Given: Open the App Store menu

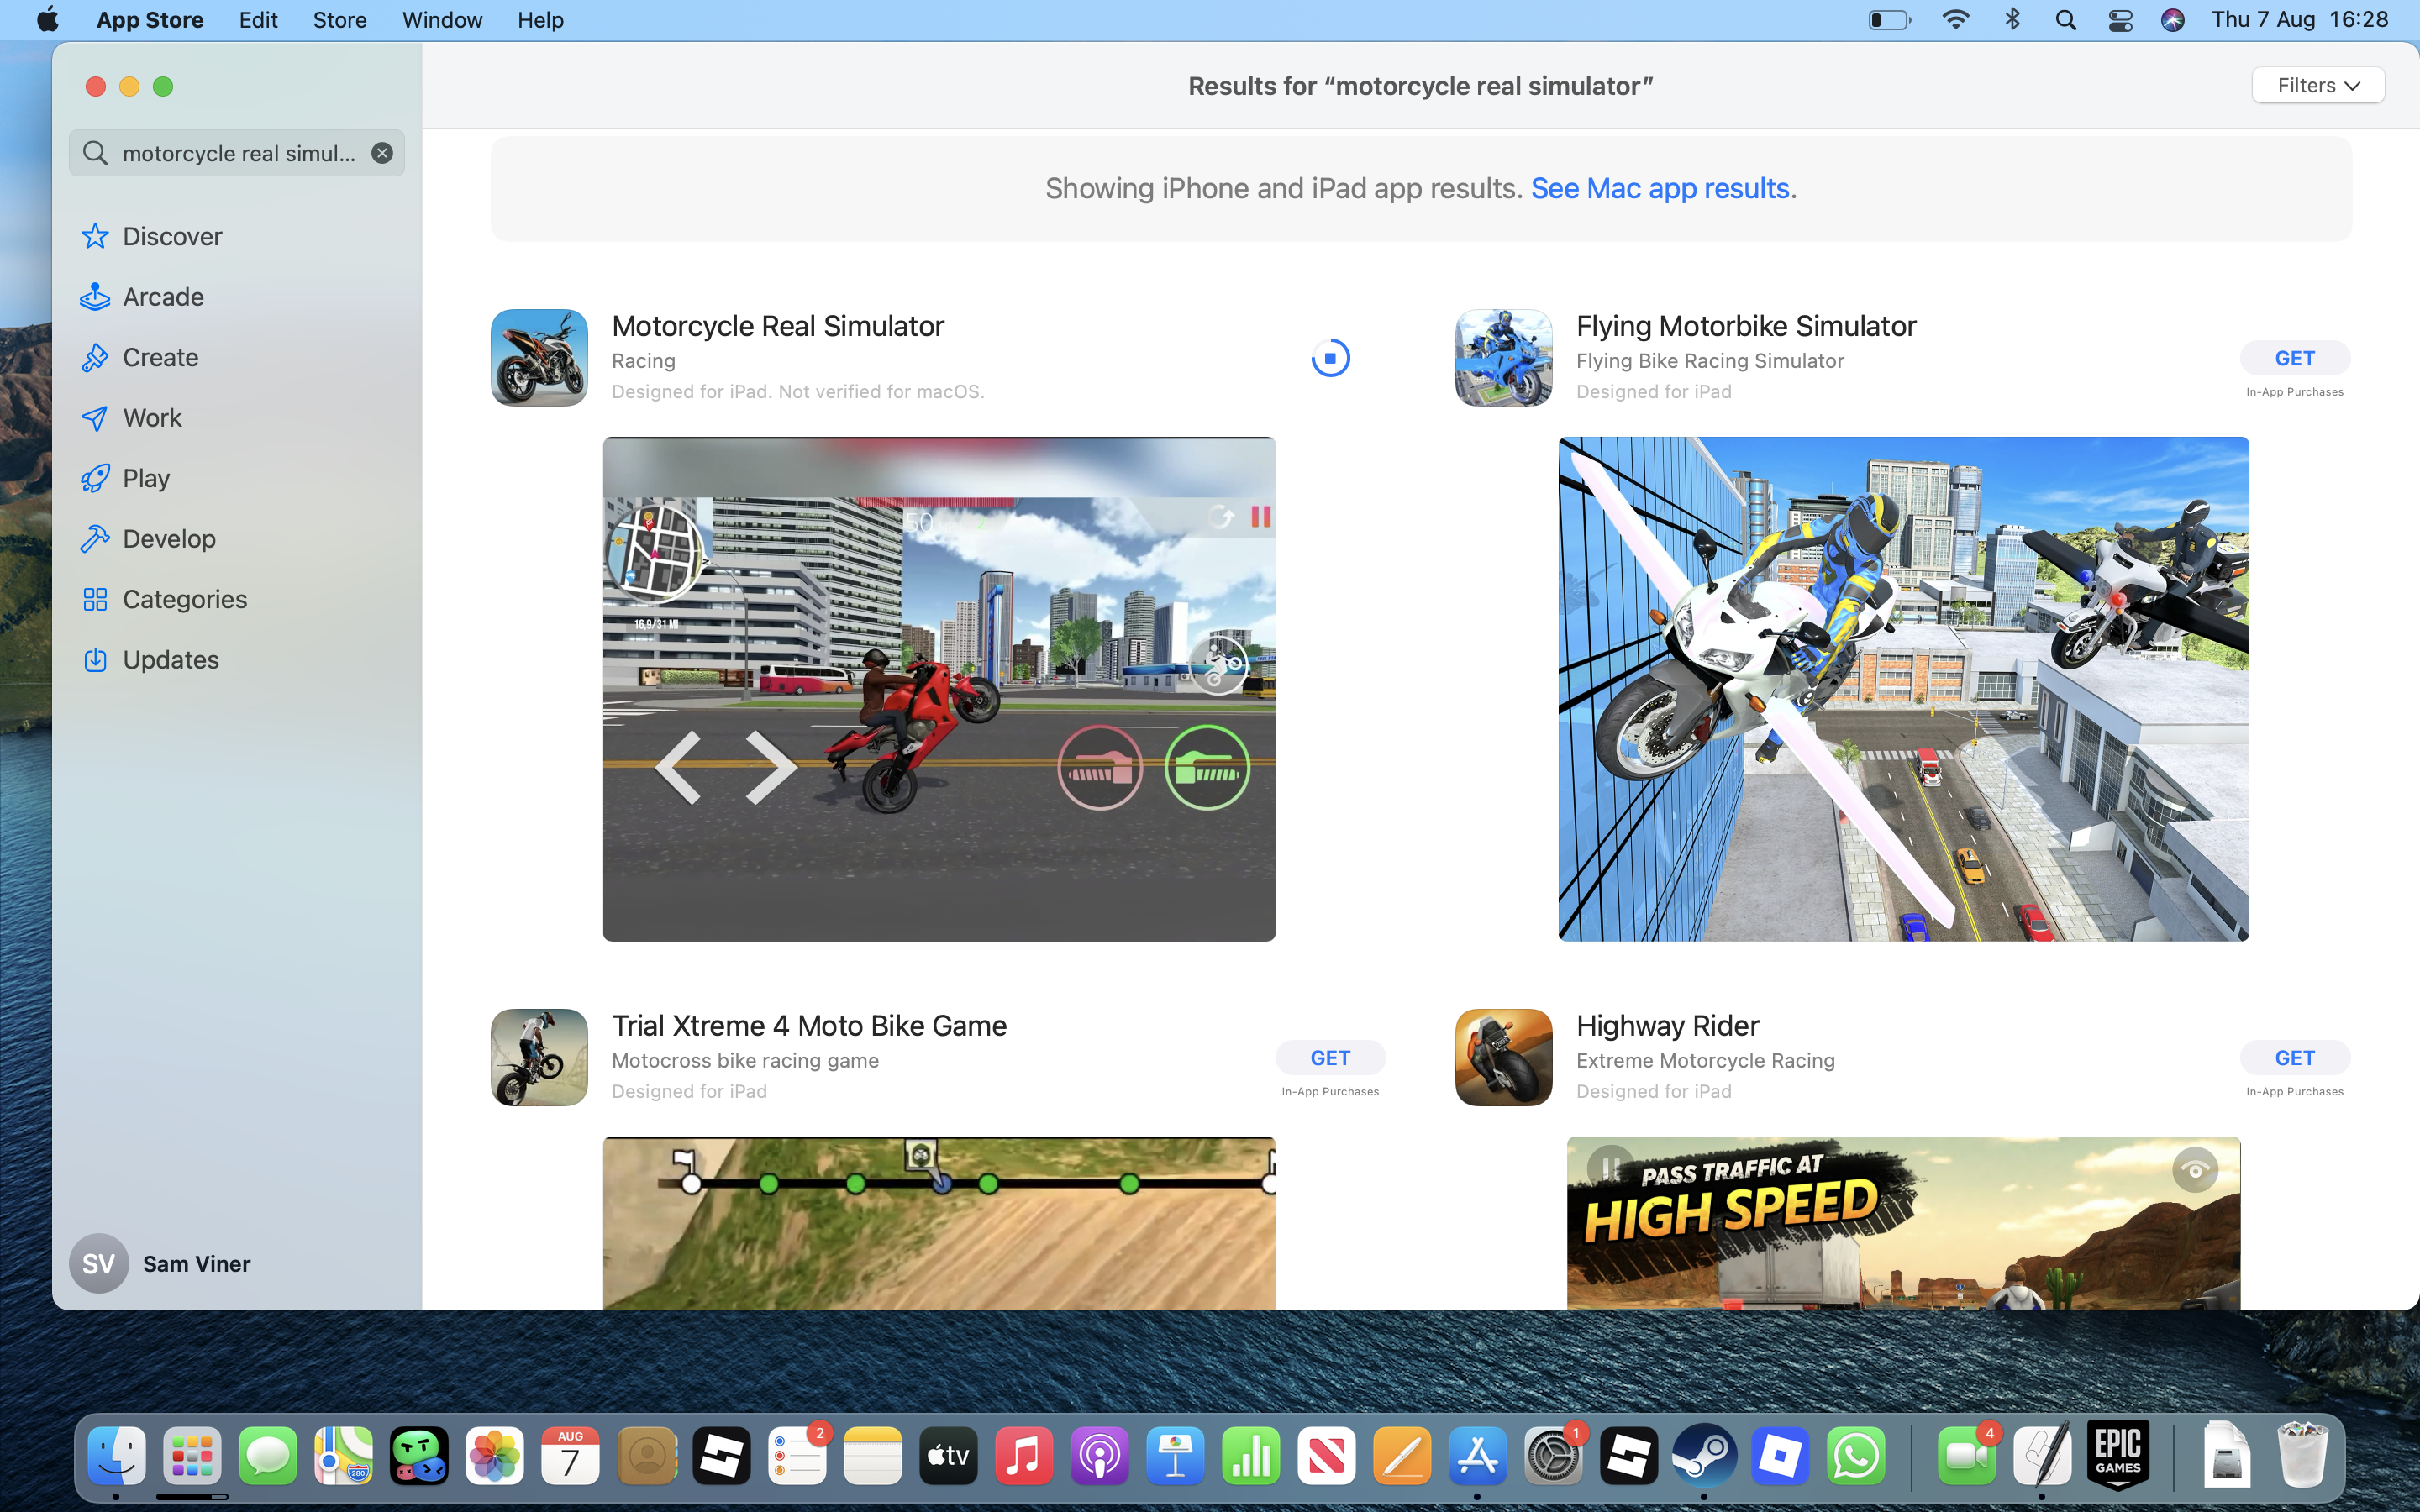Looking at the screenshot, I should click(150, 20).
